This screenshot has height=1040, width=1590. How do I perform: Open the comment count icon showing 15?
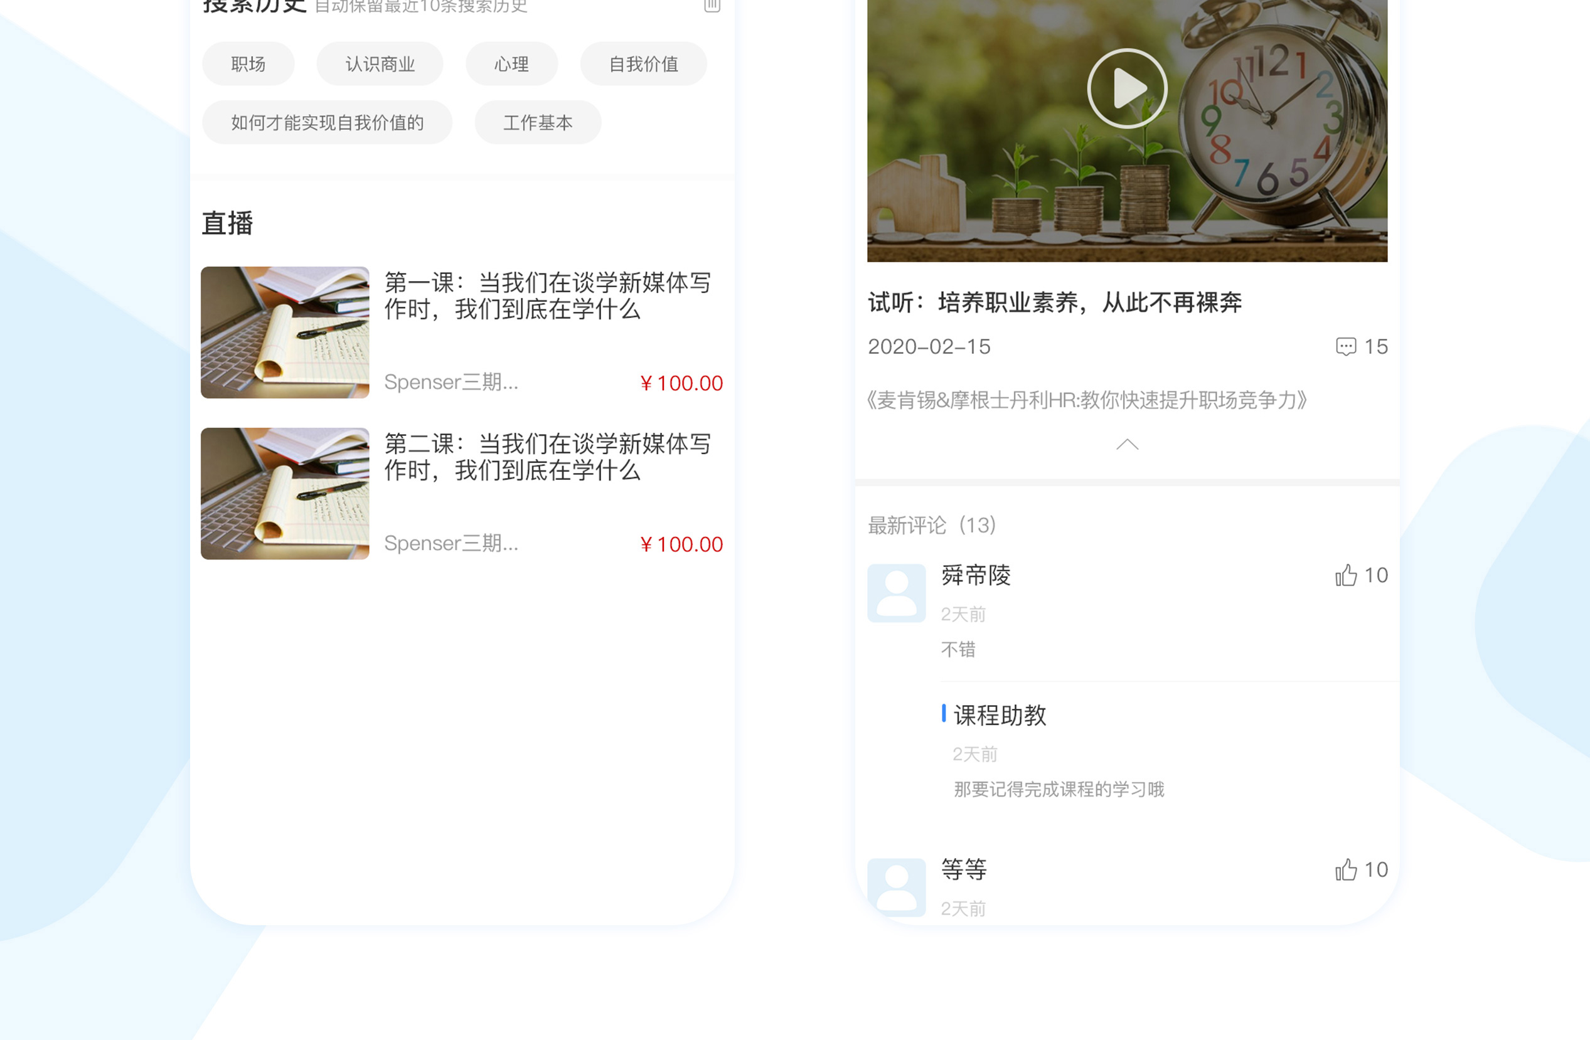[x=1345, y=347]
